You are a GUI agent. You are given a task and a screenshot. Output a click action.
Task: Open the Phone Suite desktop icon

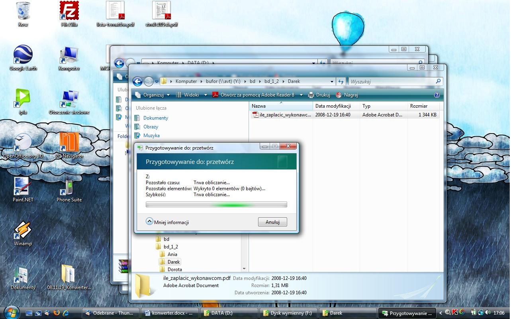69,187
